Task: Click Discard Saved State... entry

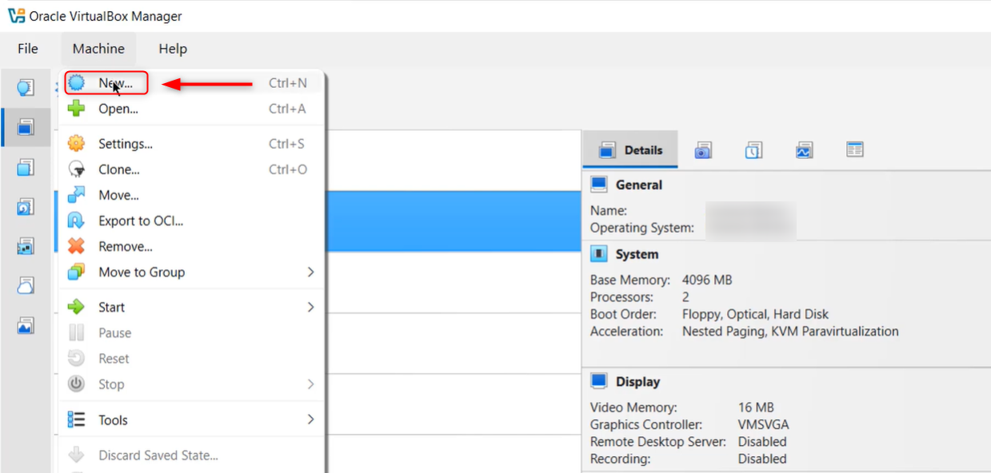Action: pyautogui.click(x=190, y=455)
